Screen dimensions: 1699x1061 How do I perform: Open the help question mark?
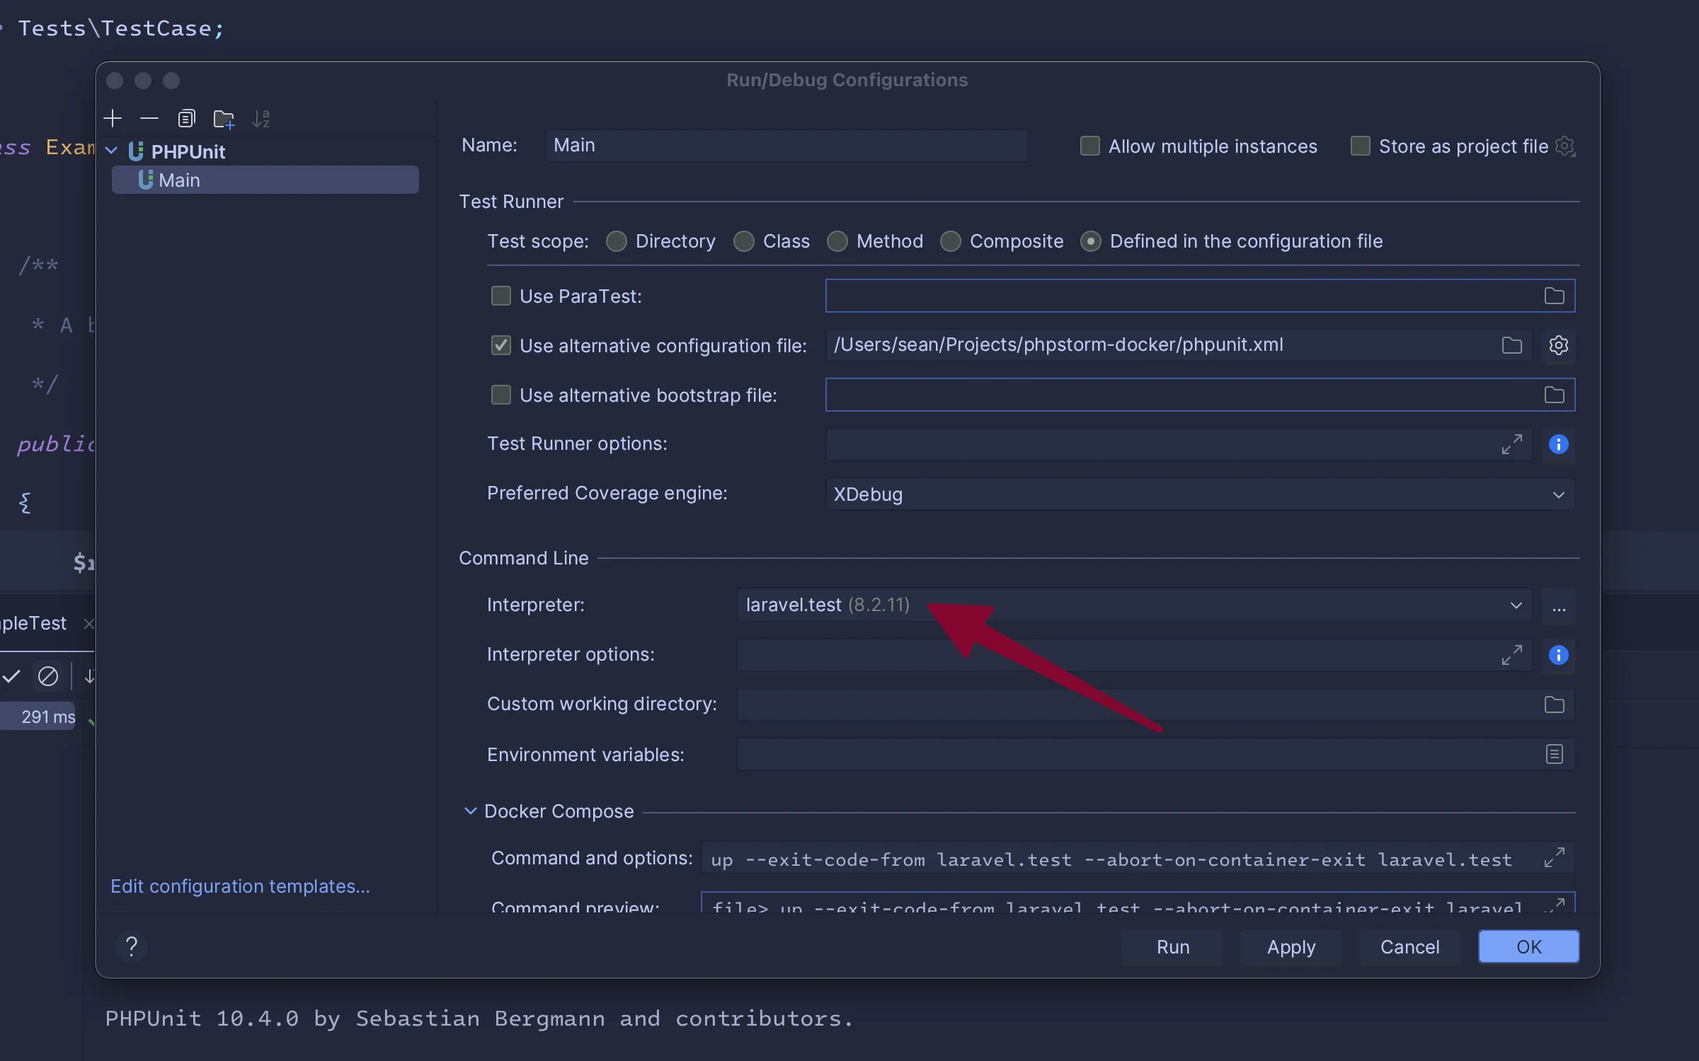[132, 946]
